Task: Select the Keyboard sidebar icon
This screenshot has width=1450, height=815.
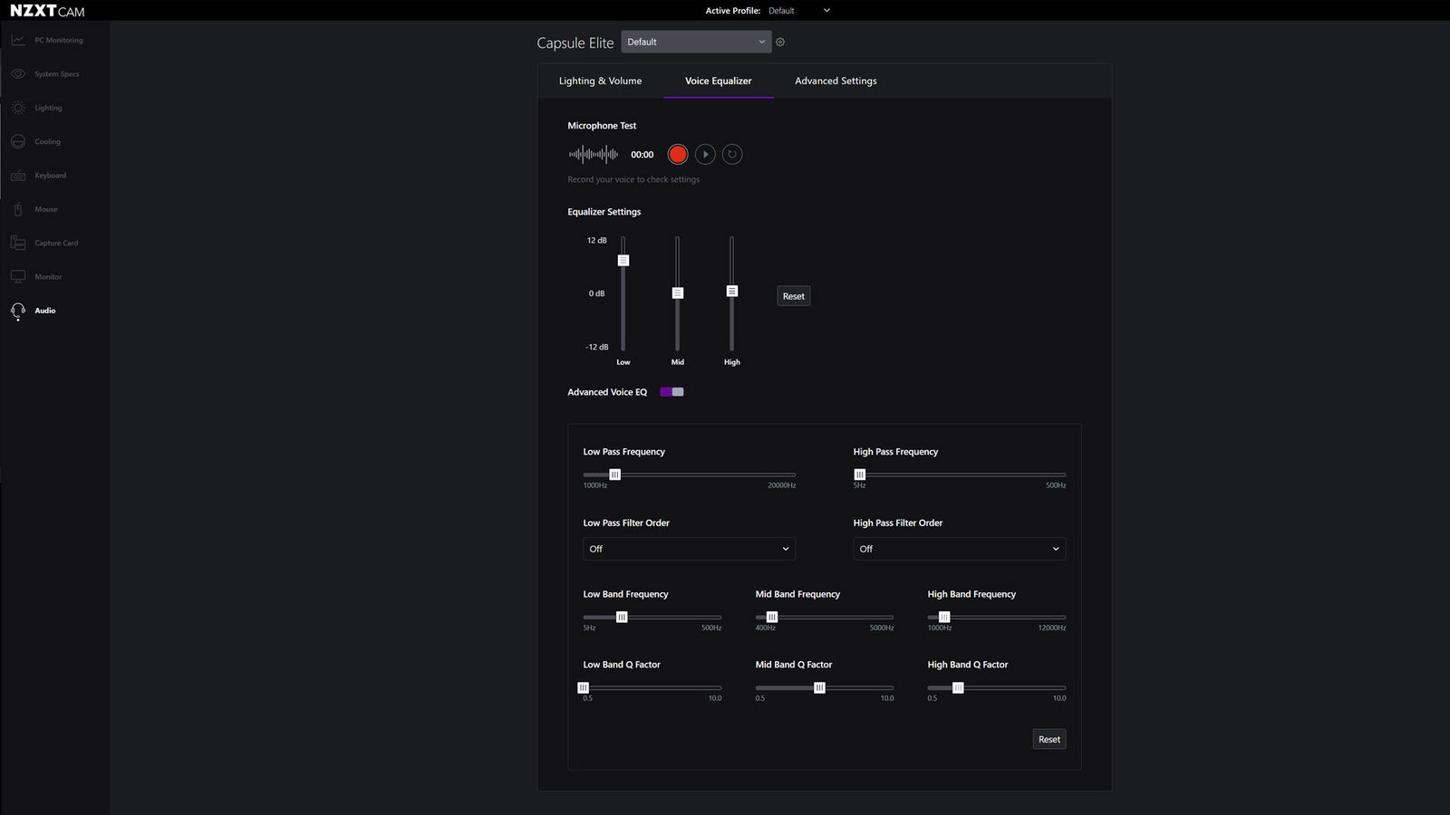Action: tap(18, 176)
